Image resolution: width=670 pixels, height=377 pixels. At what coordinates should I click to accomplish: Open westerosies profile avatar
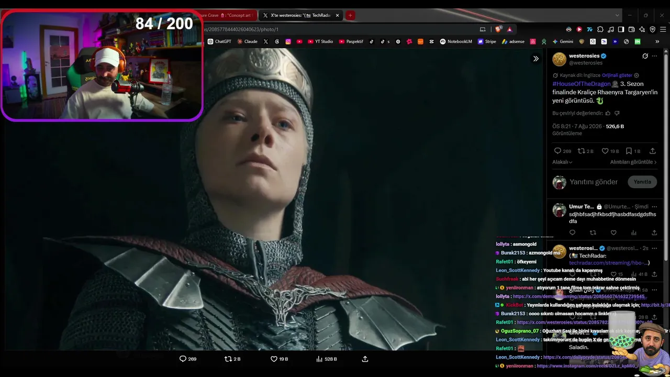560,59
